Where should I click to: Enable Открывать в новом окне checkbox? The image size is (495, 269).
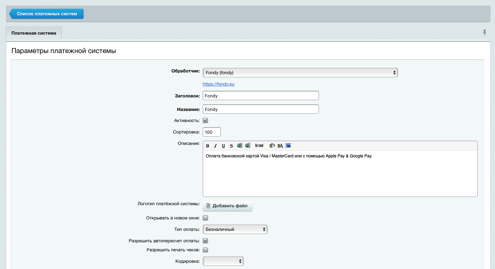[205, 218]
